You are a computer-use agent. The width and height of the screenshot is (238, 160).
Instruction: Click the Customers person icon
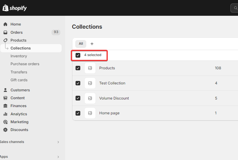click(x=5, y=90)
